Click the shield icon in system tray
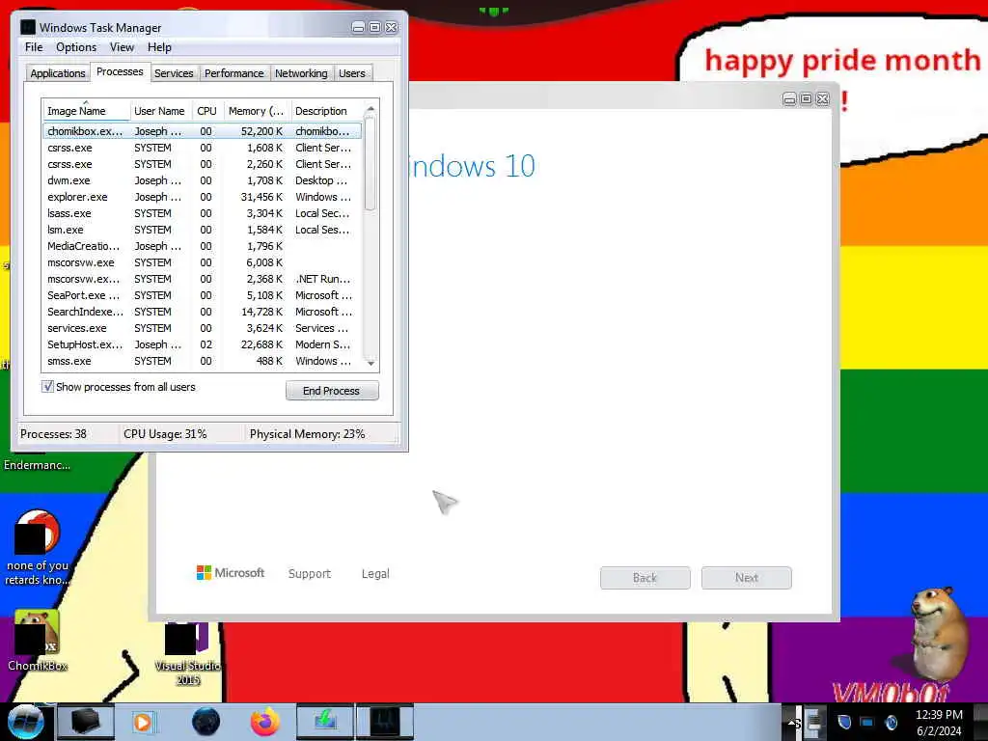The width and height of the screenshot is (988, 741). click(844, 722)
